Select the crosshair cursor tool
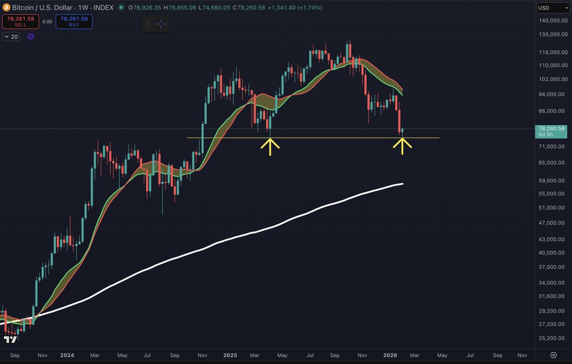The height and width of the screenshot is (364, 572). pyautogui.click(x=161, y=24)
